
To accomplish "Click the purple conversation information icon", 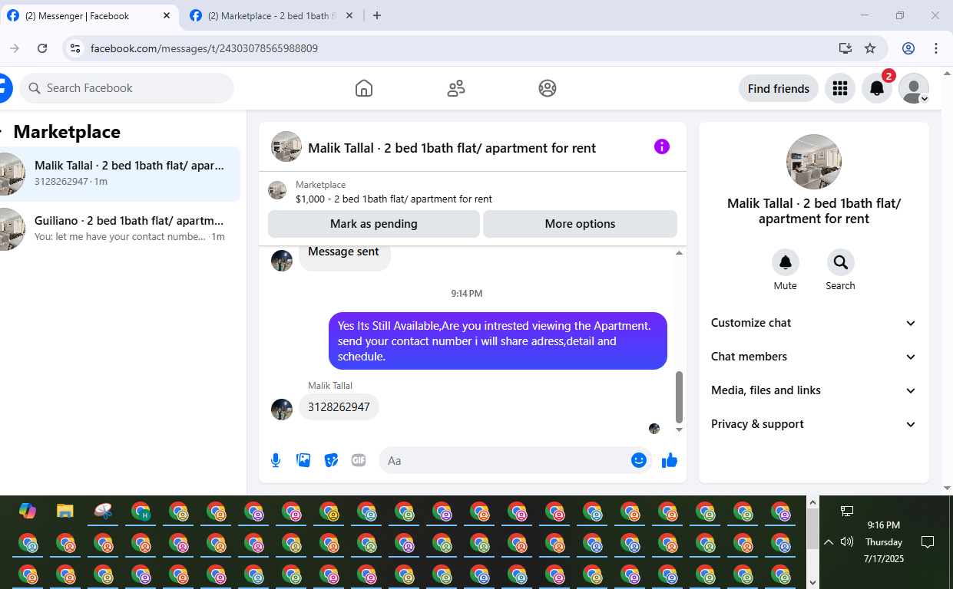I will [662, 147].
